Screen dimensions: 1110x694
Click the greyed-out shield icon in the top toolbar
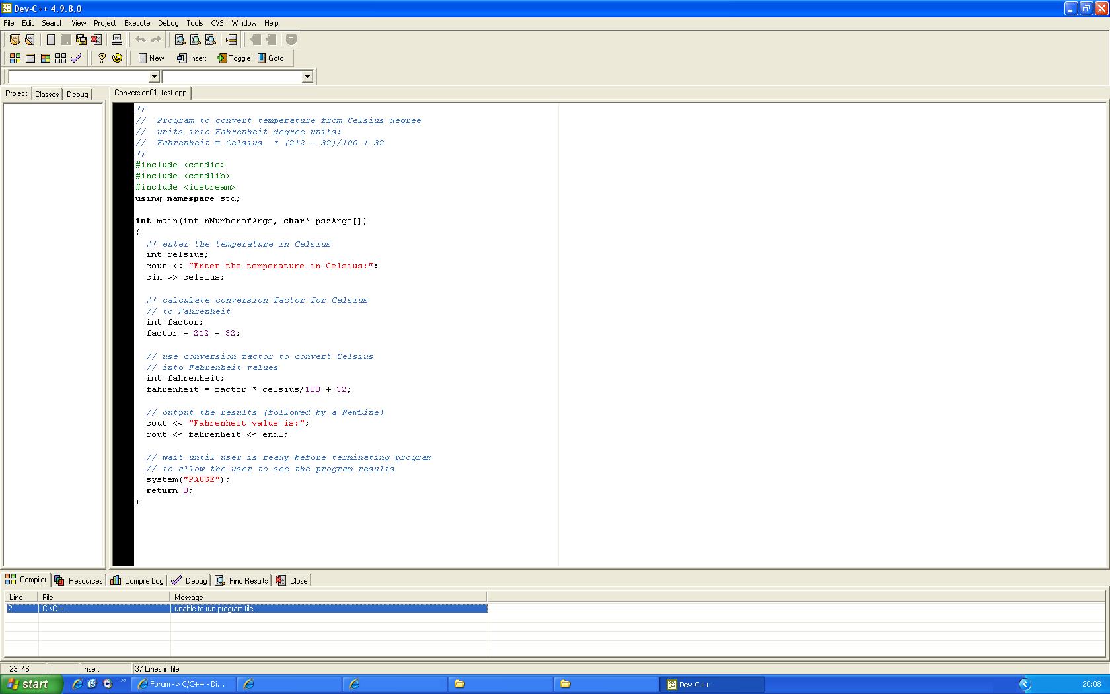pyautogui.click(x=291, y=40)
